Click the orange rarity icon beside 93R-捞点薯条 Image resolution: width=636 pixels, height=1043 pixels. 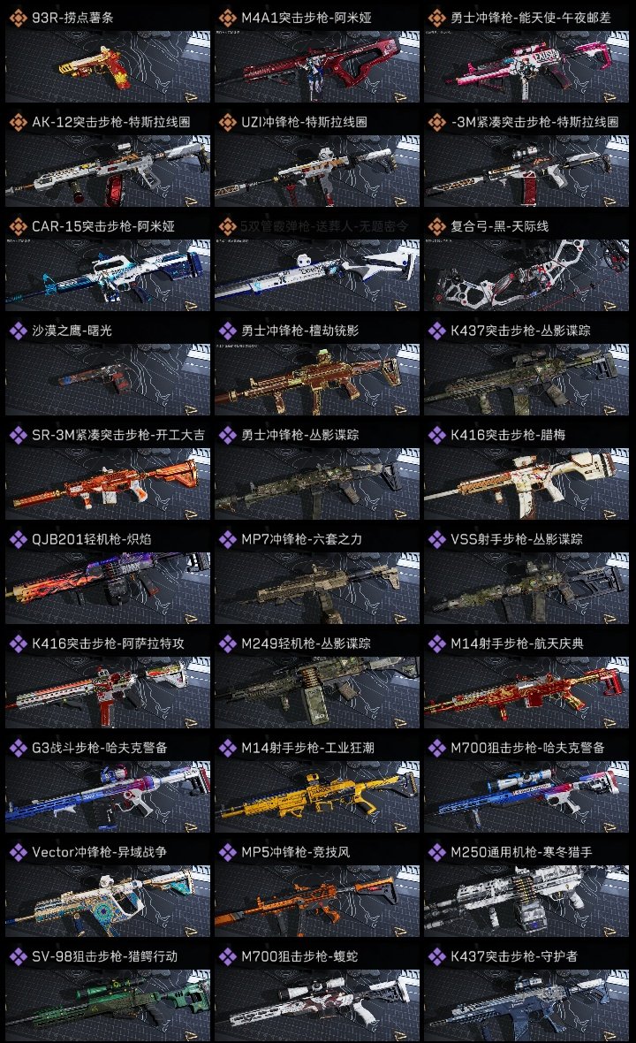18,18
